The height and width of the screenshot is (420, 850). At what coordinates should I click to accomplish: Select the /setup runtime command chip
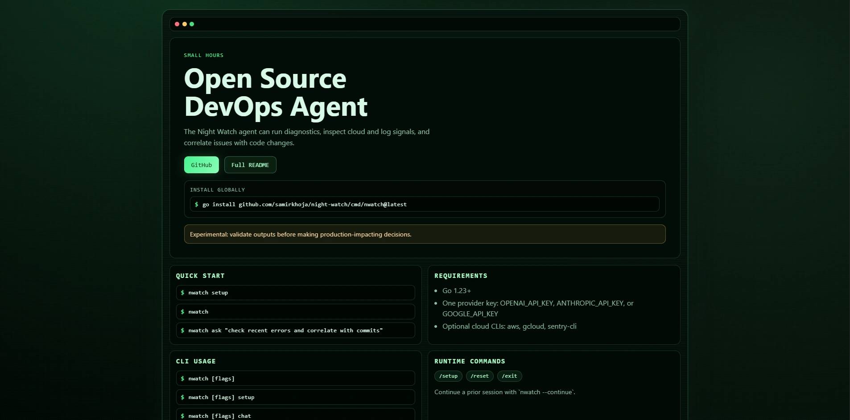[448, 376]
